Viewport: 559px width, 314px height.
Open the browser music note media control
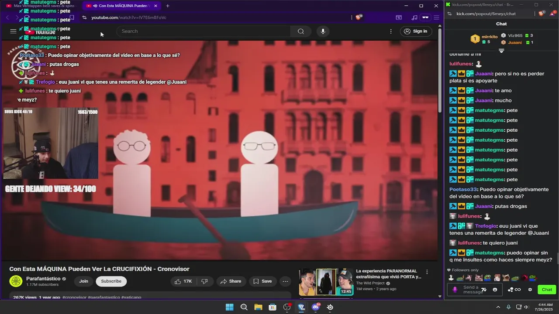pos(414,17)
